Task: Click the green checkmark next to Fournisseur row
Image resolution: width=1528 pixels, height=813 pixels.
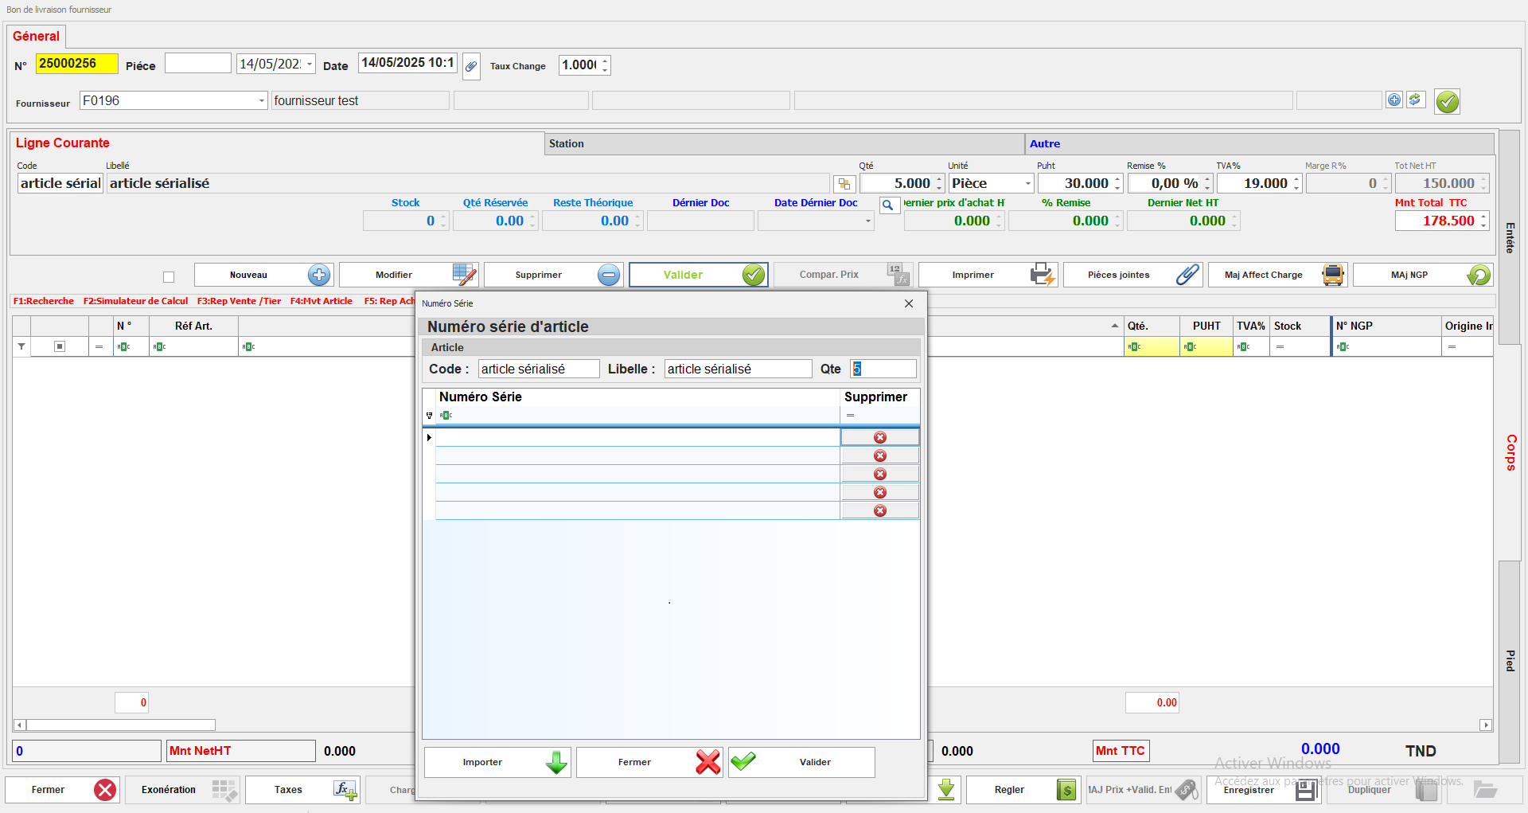Action: click(x=1447, y=102)
